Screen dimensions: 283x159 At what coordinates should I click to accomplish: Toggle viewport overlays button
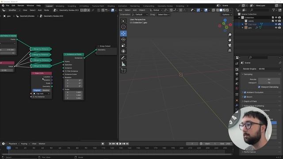(x=206, y=10)
